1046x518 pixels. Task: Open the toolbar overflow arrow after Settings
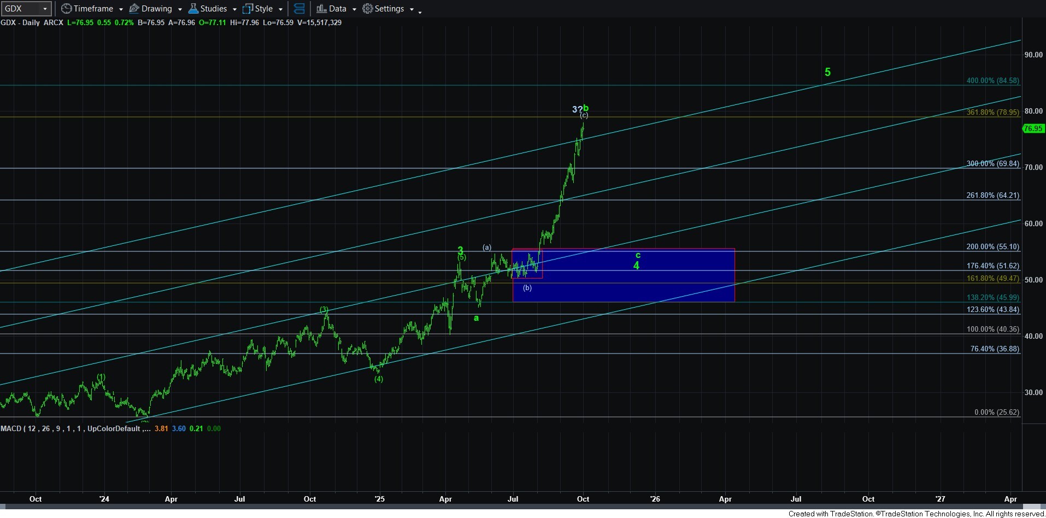click(420, 11)
